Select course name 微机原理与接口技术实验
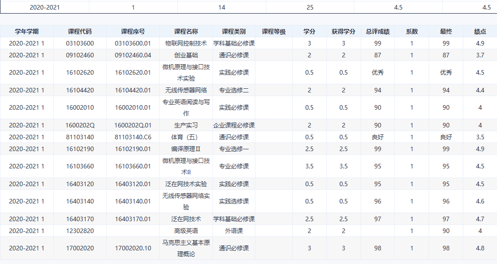This screenshot has width=497, height=264. pyautogui.click(x=186, y=72)
